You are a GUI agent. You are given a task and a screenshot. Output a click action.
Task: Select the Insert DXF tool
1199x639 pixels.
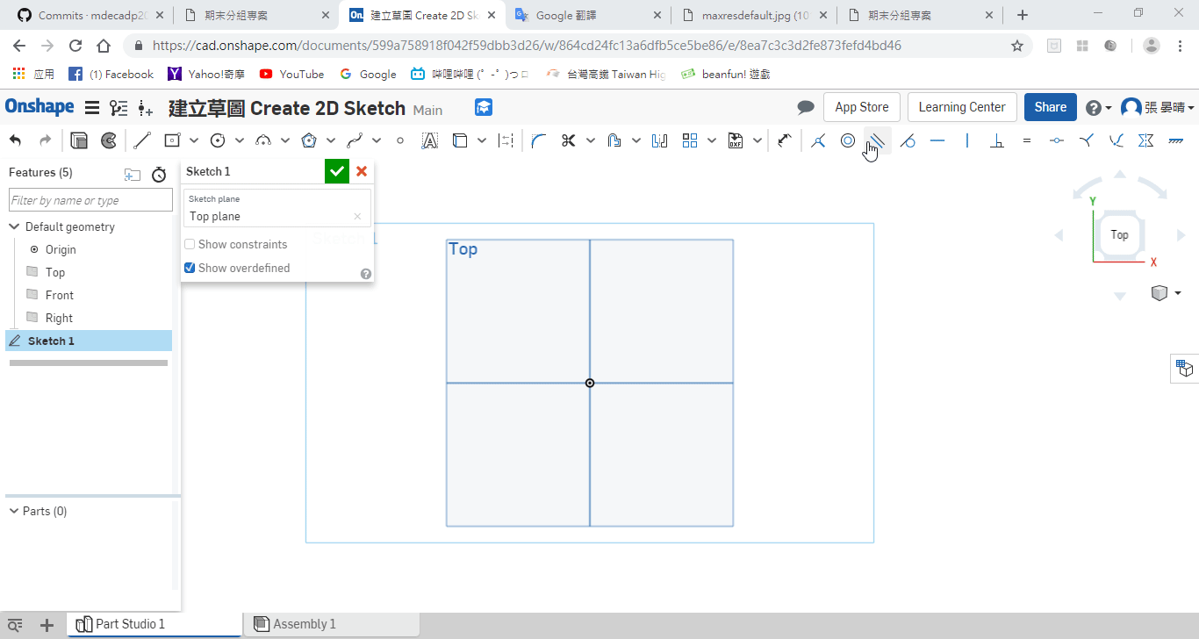(736, 140)
